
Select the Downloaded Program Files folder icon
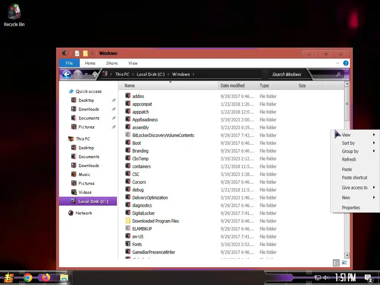128,220
